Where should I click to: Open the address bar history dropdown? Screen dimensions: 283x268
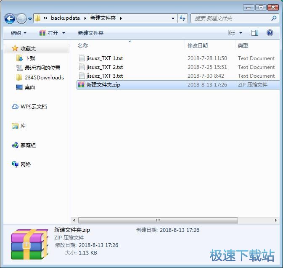point(173,18)
